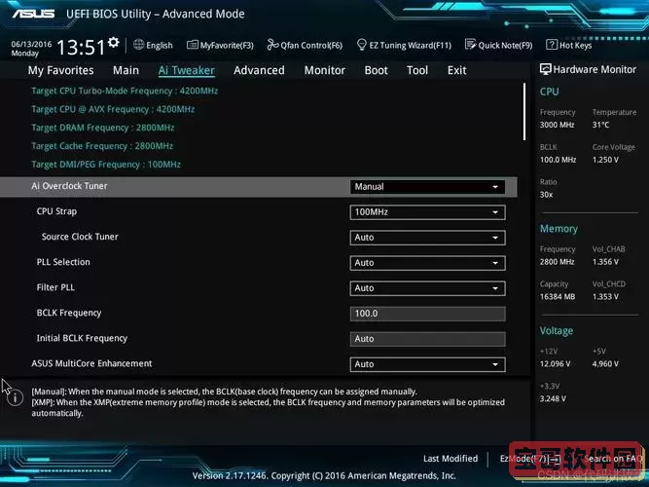Viewport: 649px width, 487px height.
Task: Click the 1.356 V Vol_CHAB value
Action: click(605, 262)
